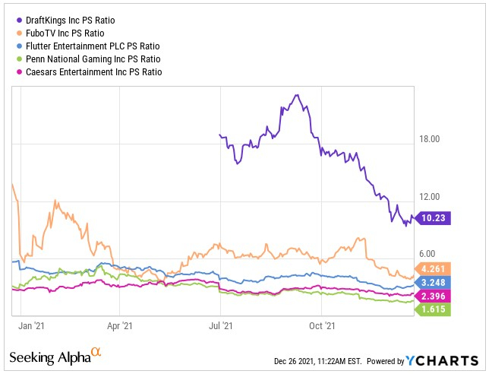This screenshot has height=374, width=492.
Task: Click the orange FuboTV legend dot
Action: pyautogui.click(x=13, y=33)
